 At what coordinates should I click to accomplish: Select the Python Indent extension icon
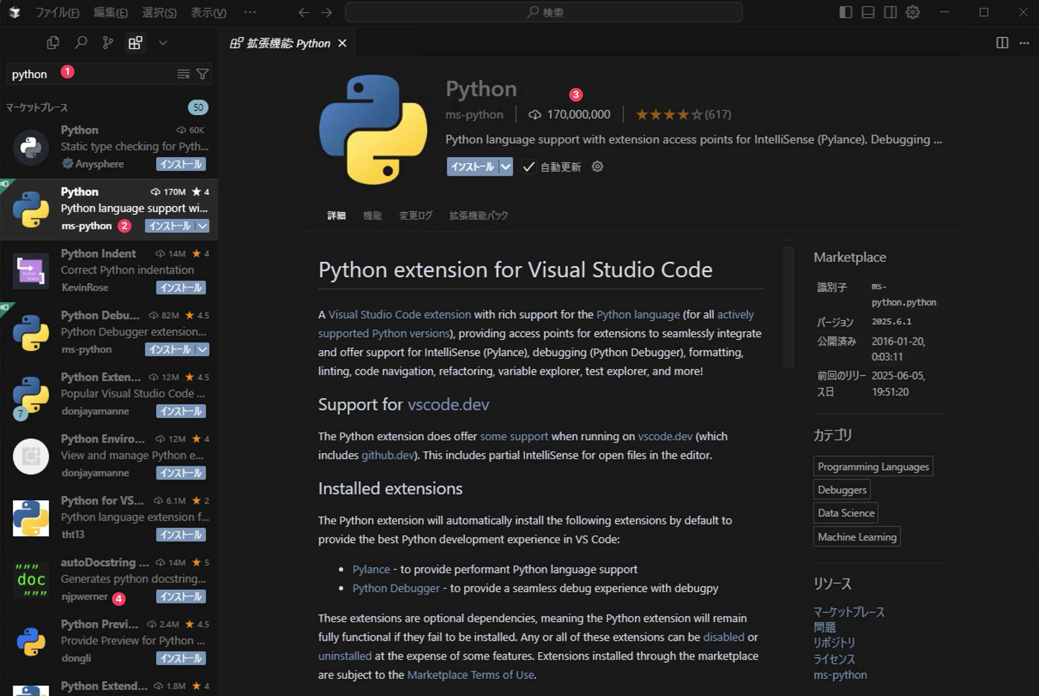pos(30,271)
